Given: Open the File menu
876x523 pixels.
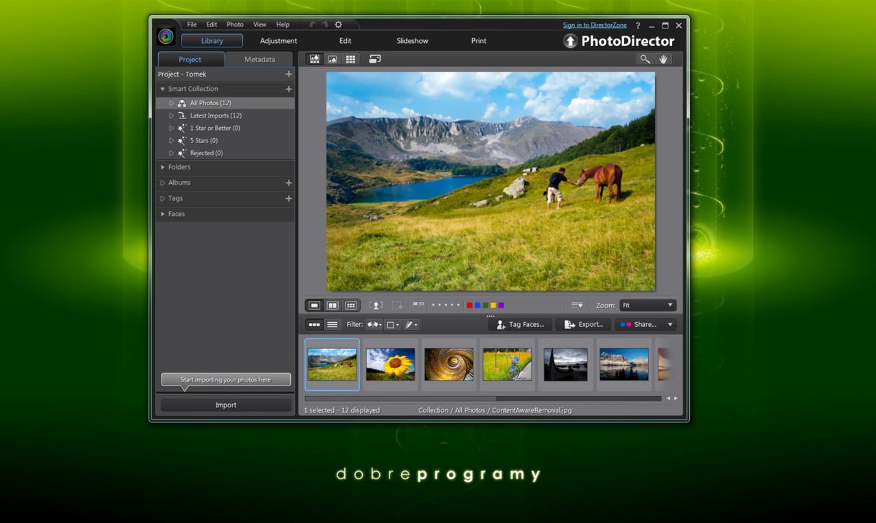Looking at the screenshot, I should 192,25.
